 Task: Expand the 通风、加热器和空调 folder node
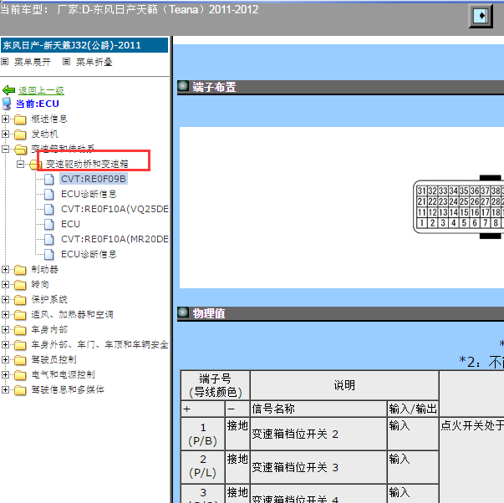coord(5,314)
